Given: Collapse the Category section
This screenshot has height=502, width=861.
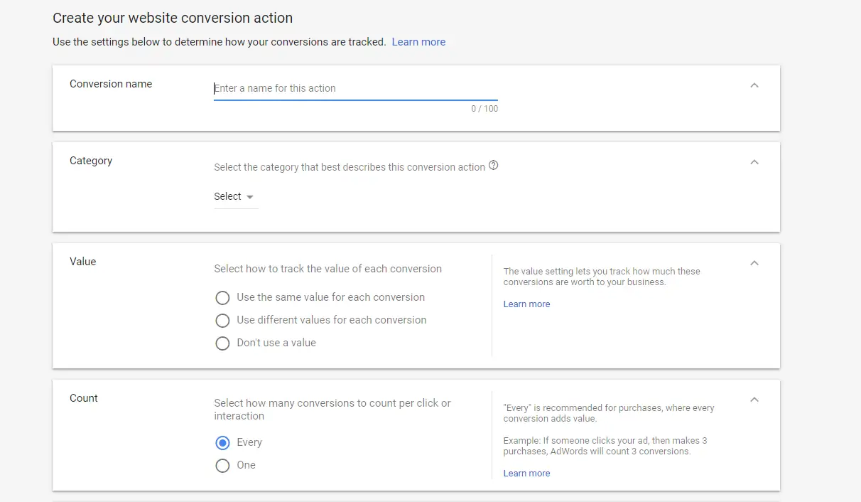Looking at the screenshot, I should [754, 162].
